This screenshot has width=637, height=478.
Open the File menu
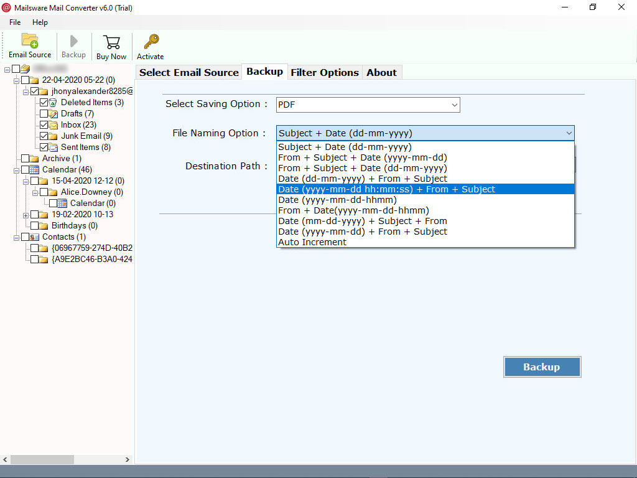click(x=15, y=22)
